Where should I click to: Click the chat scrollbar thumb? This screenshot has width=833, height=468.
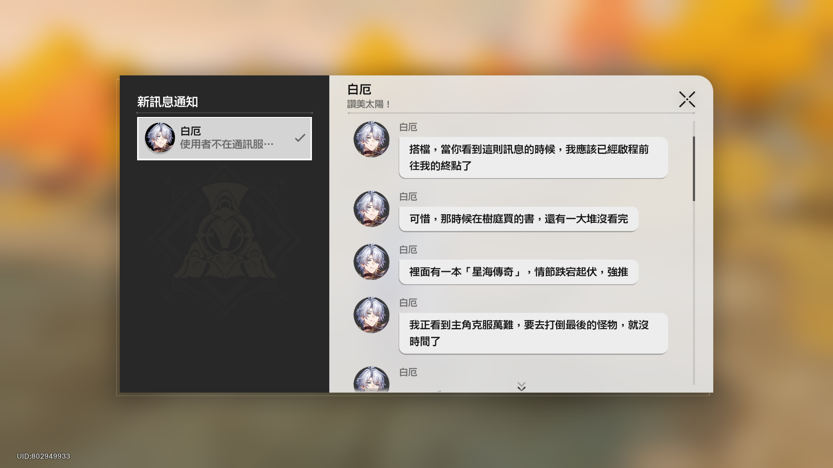694,169
